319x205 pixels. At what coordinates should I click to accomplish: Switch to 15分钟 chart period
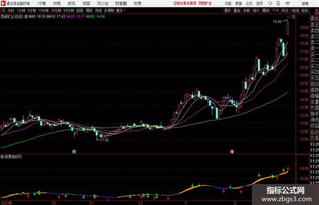click(x=43, y=10)
